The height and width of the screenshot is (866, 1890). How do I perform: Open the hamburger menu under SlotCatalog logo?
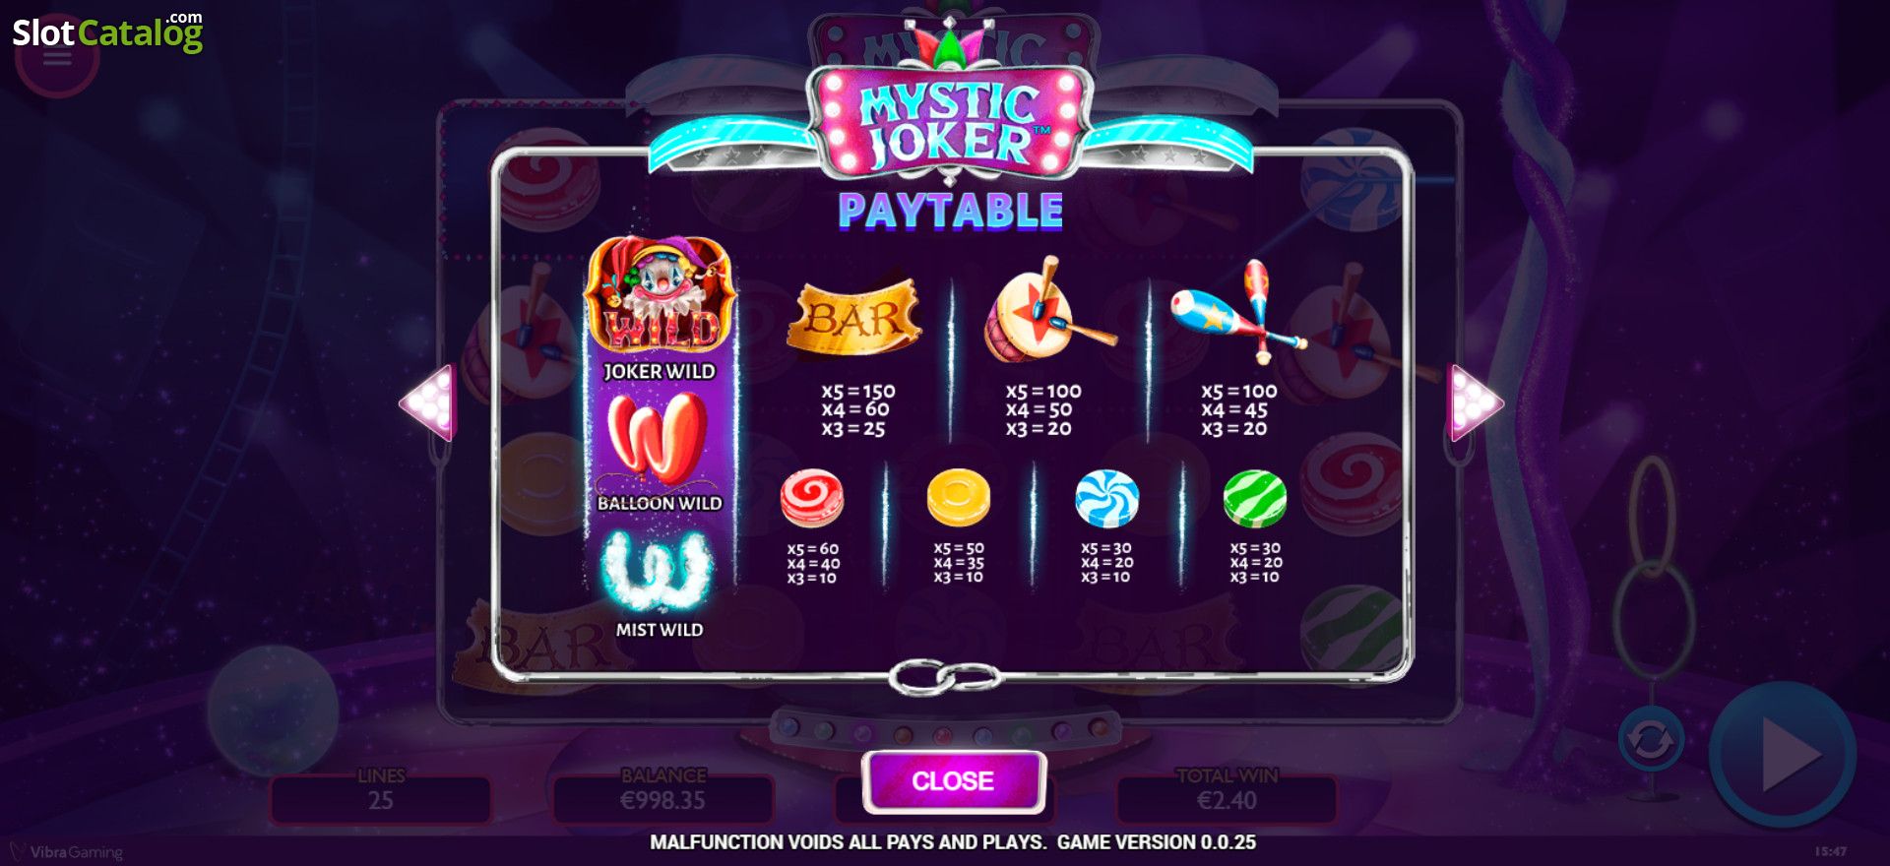[57, 61]
